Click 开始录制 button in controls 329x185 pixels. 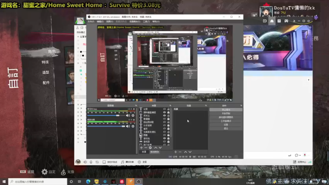pos(226,113)
